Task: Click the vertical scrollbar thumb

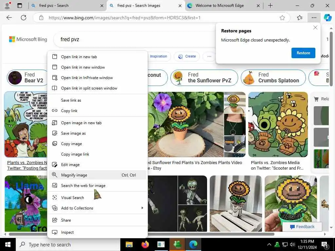Action: coord(331,59)
